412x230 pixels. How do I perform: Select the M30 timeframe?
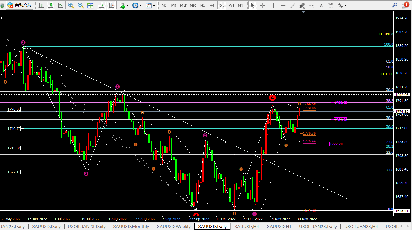[193, 5]
